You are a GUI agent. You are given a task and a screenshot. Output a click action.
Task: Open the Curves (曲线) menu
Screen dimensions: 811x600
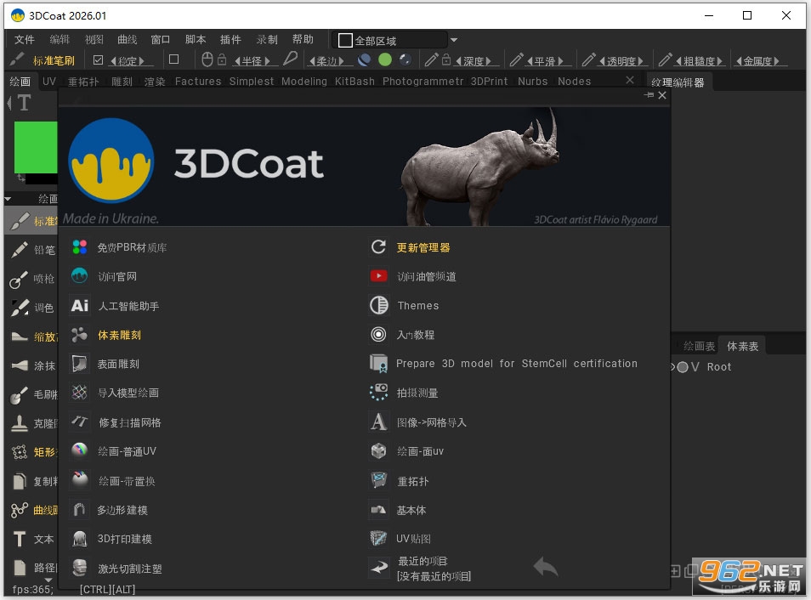[128, 40]
